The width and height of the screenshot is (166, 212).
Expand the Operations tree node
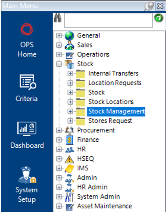tap(59, 54)
